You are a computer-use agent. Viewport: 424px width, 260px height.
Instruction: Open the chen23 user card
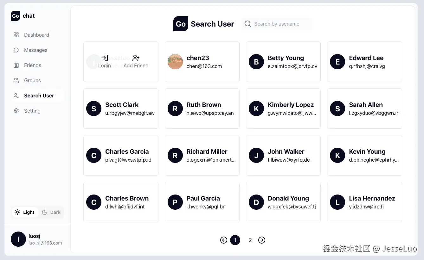pyautogui.click(x=202, y=62)
